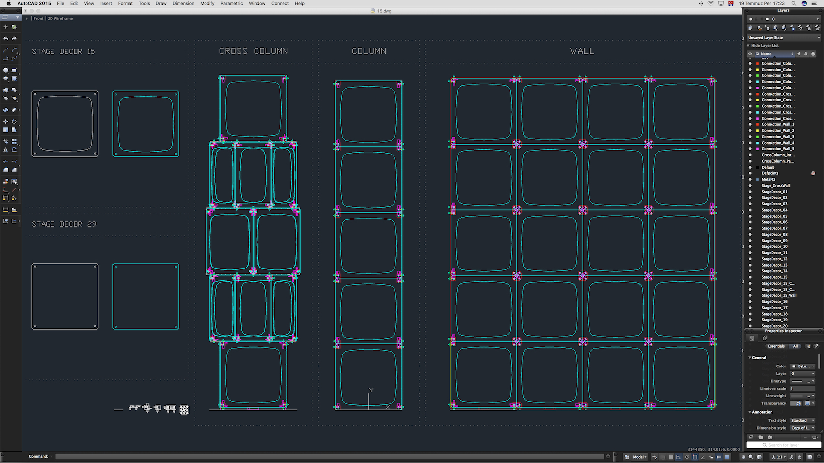Screen dimensions: 824x463
Task: Click the Essentials button in Properties Inspector
Action: click(776, 346)
